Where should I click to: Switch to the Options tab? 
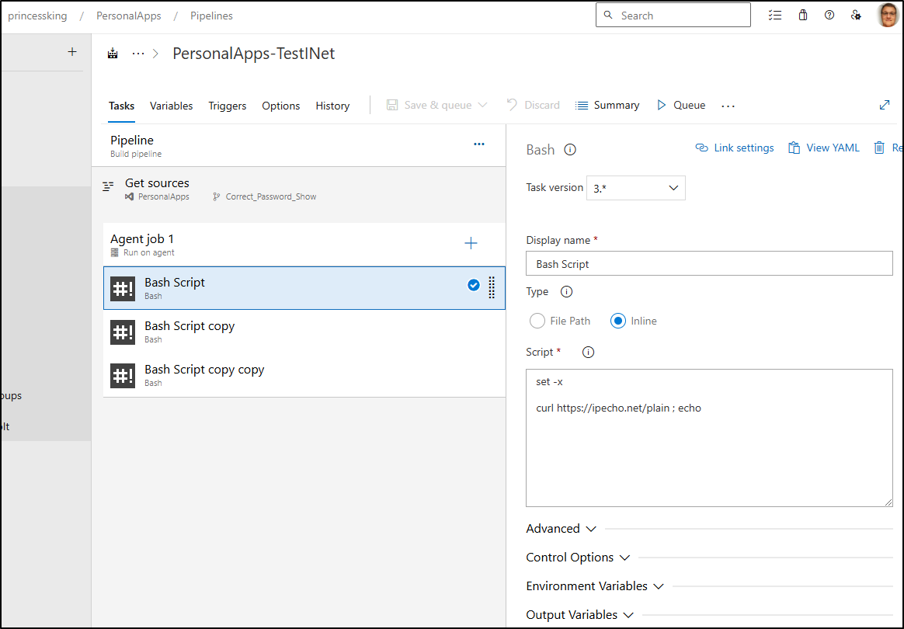click(281, 106)
